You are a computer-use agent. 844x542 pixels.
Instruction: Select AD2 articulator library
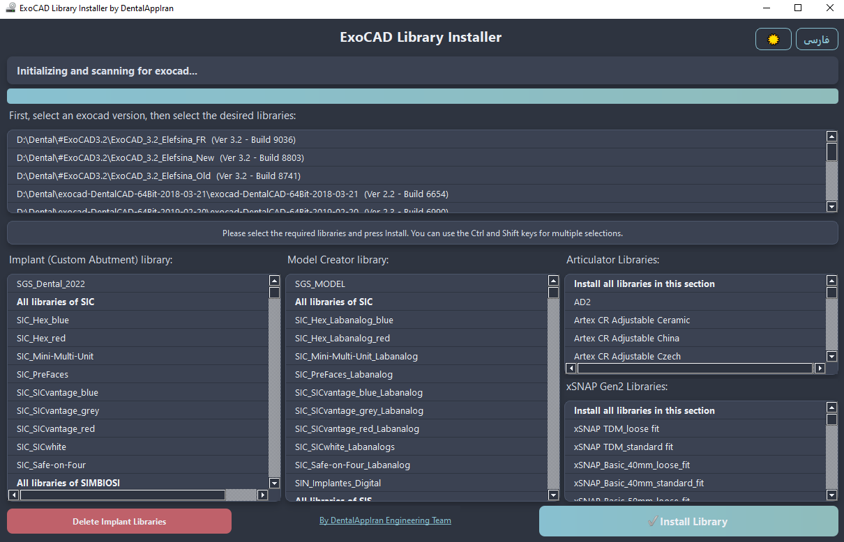[582, 302]
